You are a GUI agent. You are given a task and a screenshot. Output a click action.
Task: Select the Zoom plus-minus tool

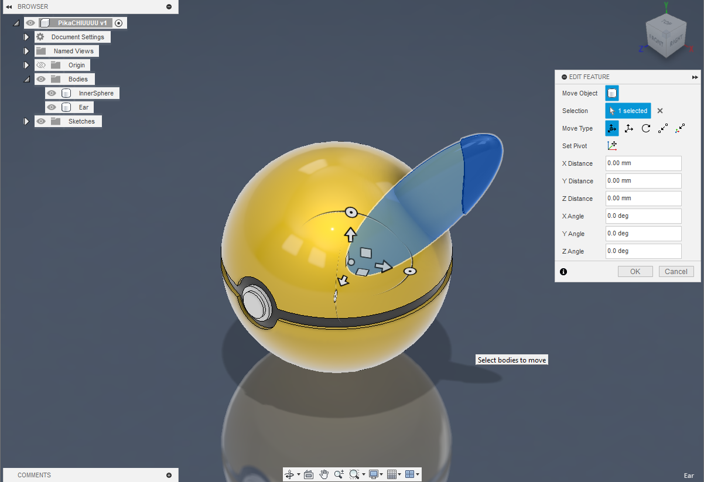click(339, 474)
